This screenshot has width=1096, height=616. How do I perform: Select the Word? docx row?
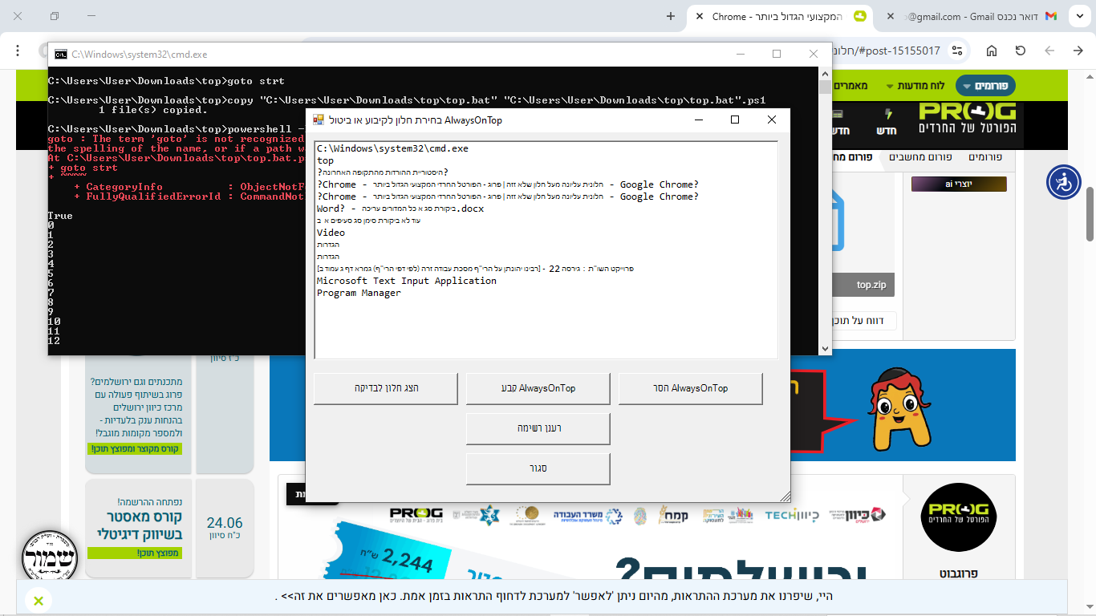[x=546, y=209]
